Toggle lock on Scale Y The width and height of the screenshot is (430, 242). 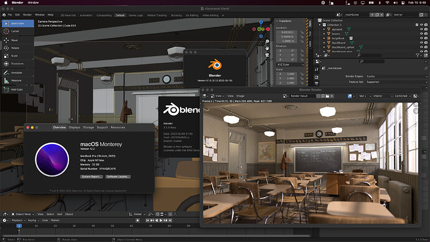click(302, 79)
